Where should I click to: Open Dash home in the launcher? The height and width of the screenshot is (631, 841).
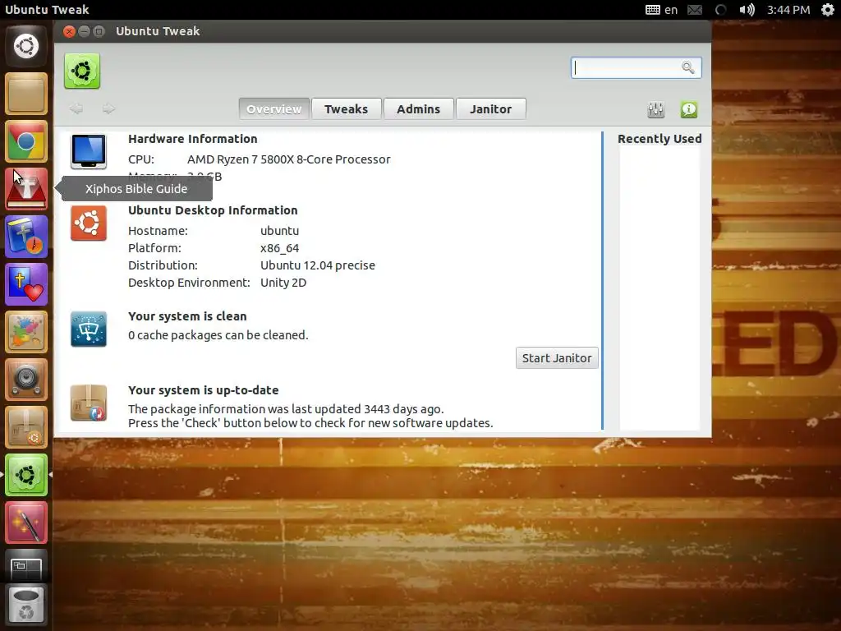click(26, 46)
